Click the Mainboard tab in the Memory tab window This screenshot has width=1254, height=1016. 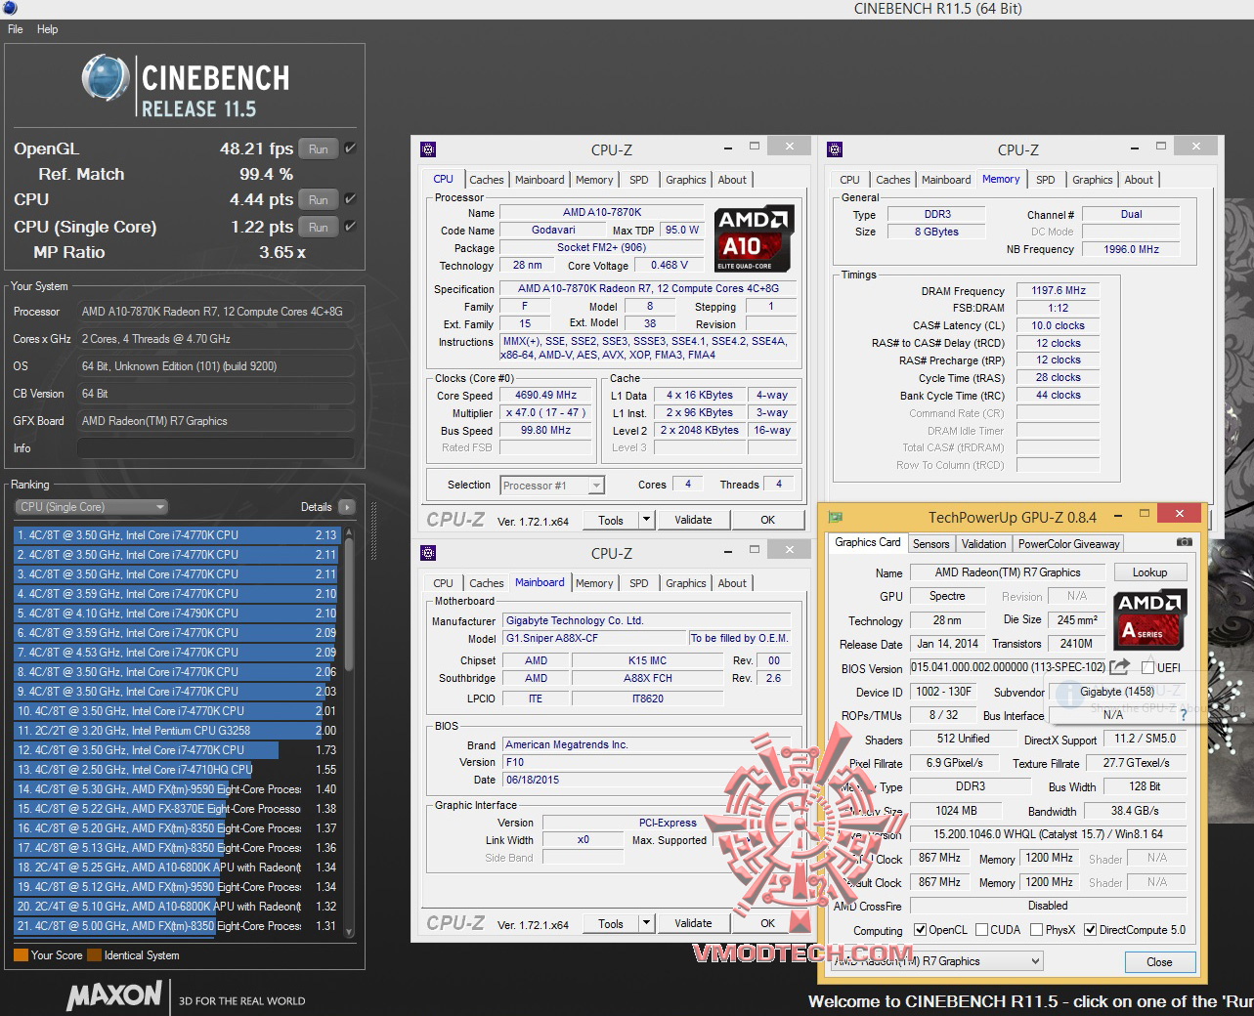coord(946,180)
